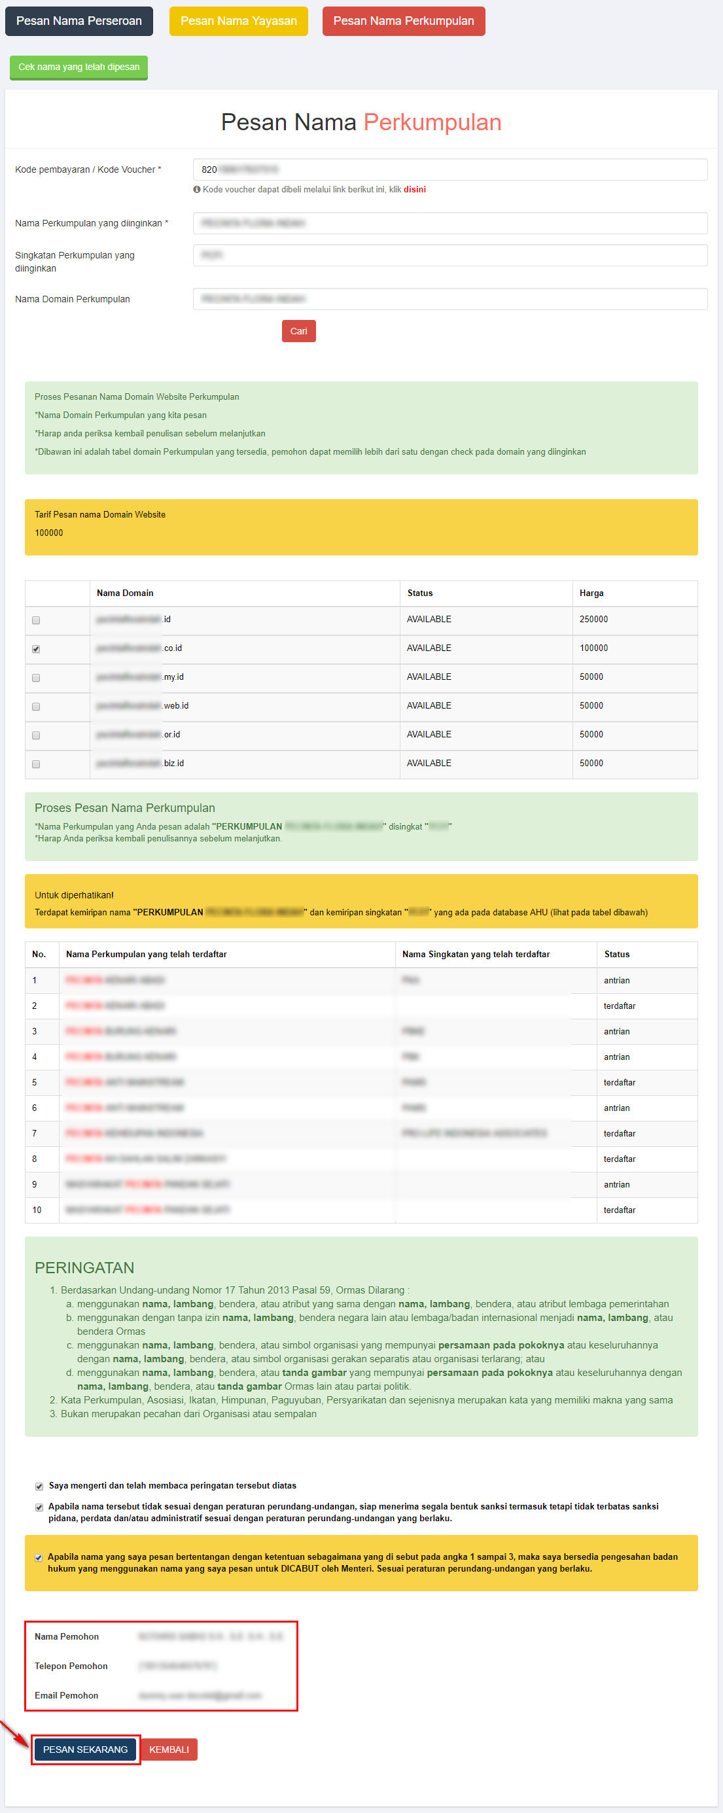Click the Singkatan Perkumpulan input field
723x1813 pixels.
tap(449, 255)
